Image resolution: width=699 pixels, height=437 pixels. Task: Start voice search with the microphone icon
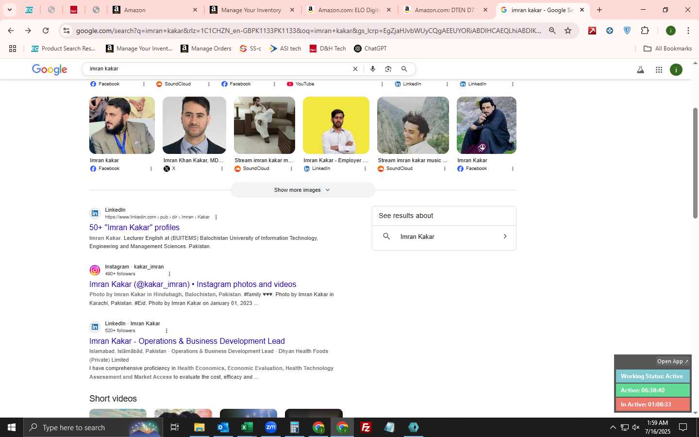pos(373,69)
